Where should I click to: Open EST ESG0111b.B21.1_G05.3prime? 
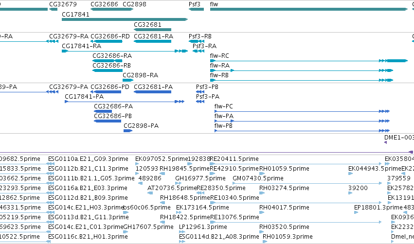91,178
